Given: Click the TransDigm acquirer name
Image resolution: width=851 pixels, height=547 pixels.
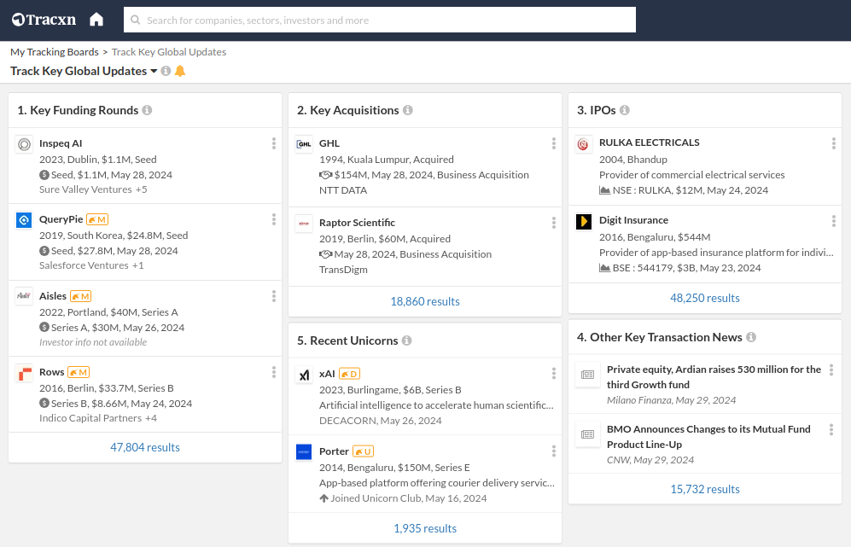Looking at the screenshot, I should point(343,269).
